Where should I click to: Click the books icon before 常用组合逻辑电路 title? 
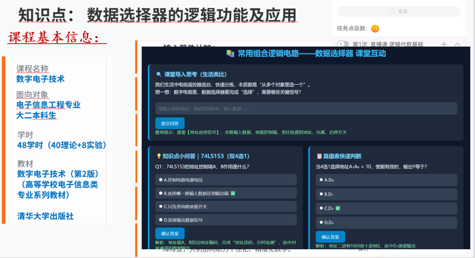click(x=230, y=54)
